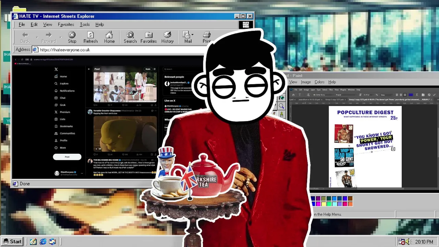Open Grok in the X sidebar
The height and width of the screenshot is (247, 439).
pyautogui.click(x=60, y=105)
